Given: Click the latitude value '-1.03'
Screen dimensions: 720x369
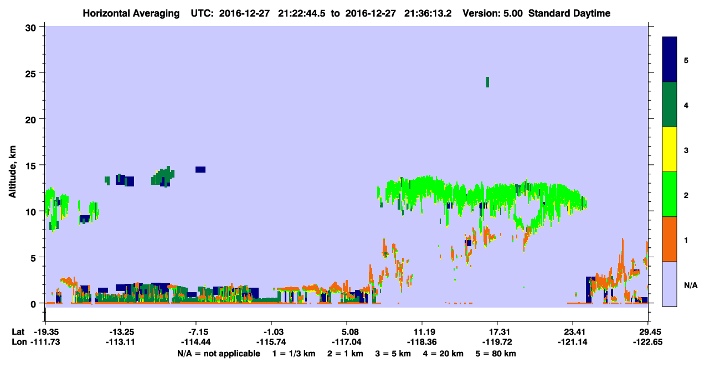Looking at the screenshot, I should point(271,332).
